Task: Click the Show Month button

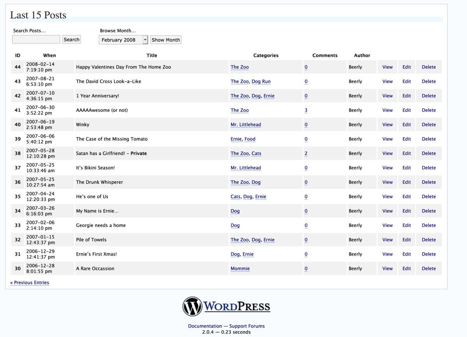Action: point(166,40)
